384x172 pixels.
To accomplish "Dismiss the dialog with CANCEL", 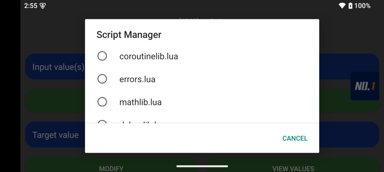I will [x=295, y=138].
